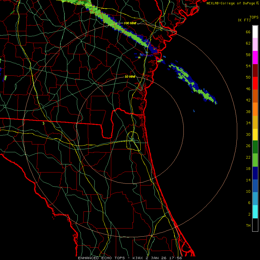Click the yellow highway loop at radar center

[134, 141]
